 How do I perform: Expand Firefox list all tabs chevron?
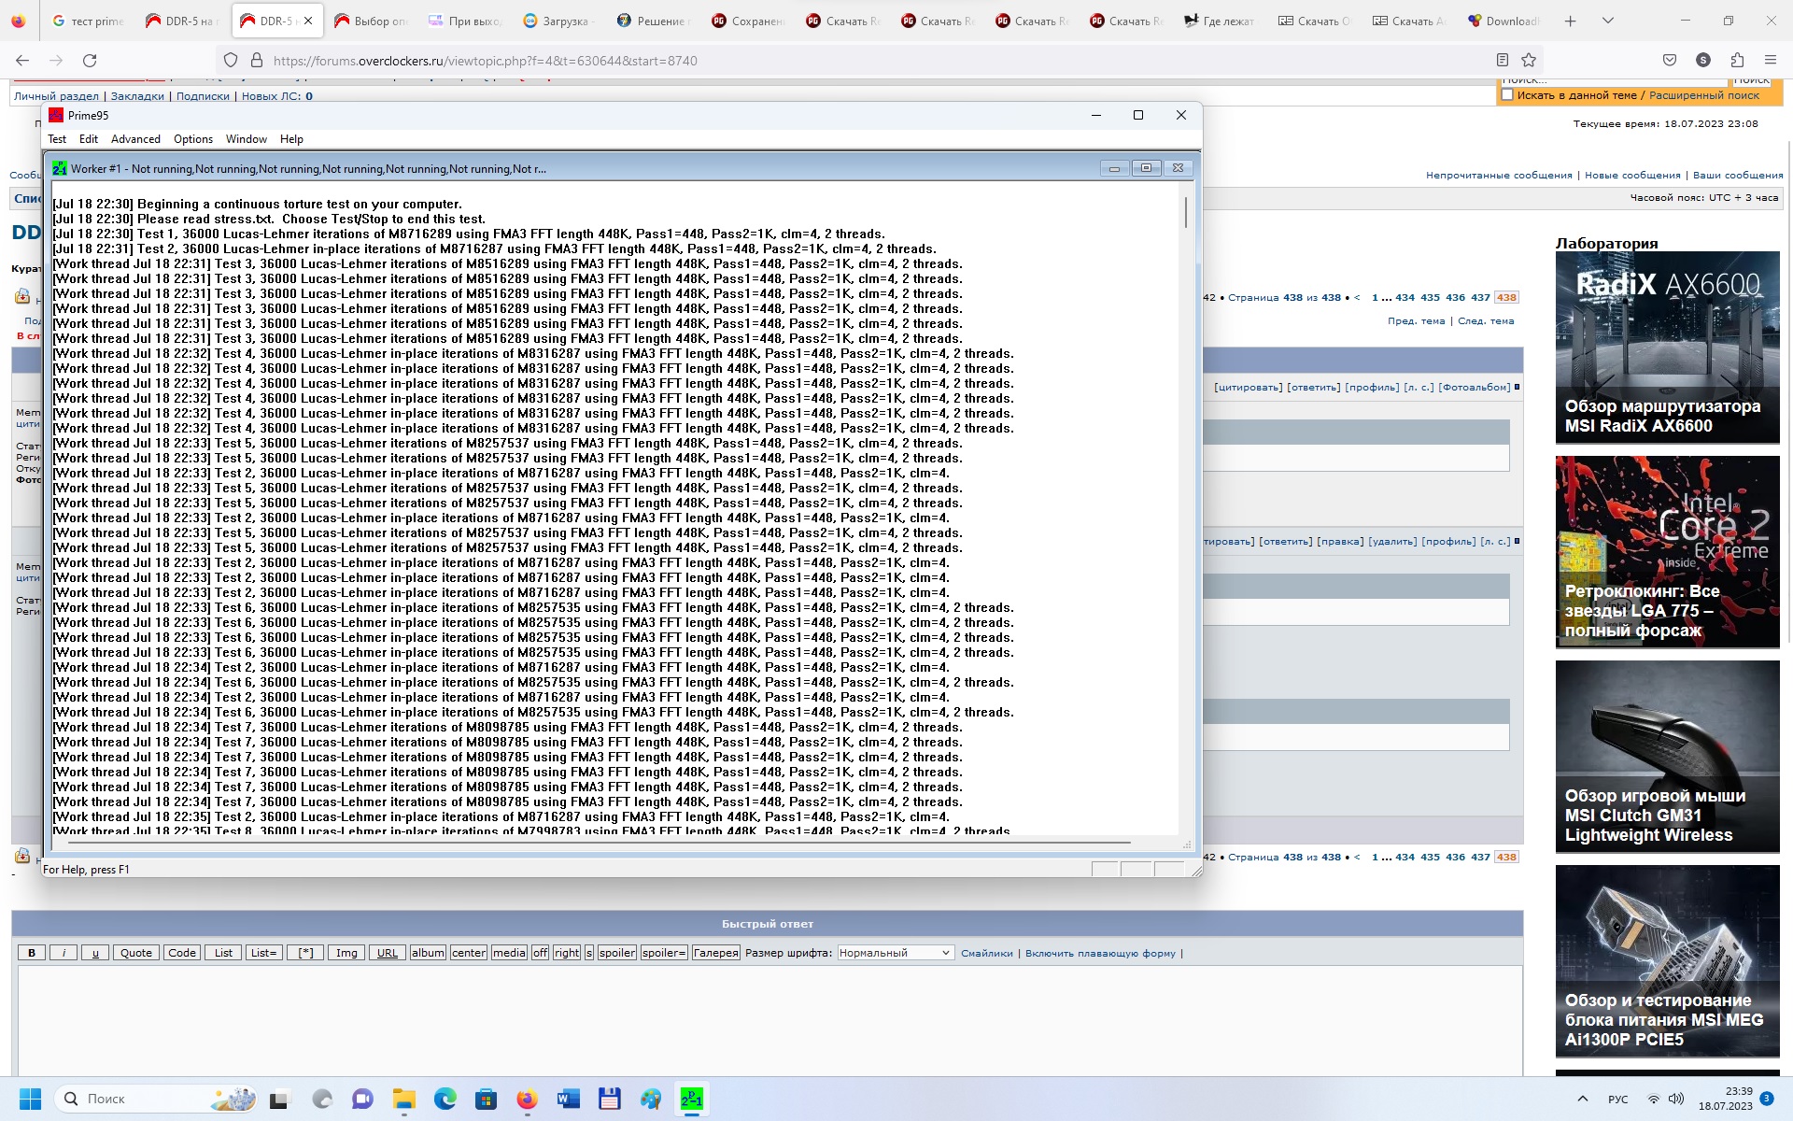[1608, 21]
